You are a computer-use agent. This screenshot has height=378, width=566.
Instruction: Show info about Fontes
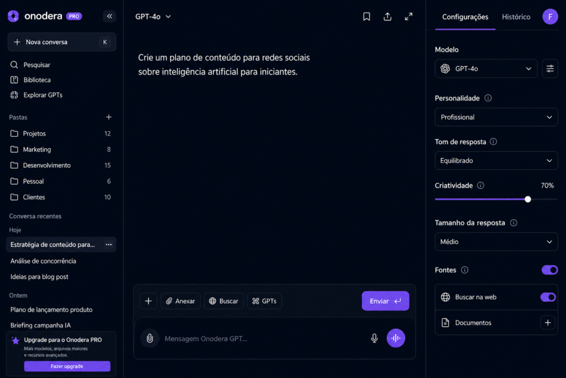click(465, 270)
